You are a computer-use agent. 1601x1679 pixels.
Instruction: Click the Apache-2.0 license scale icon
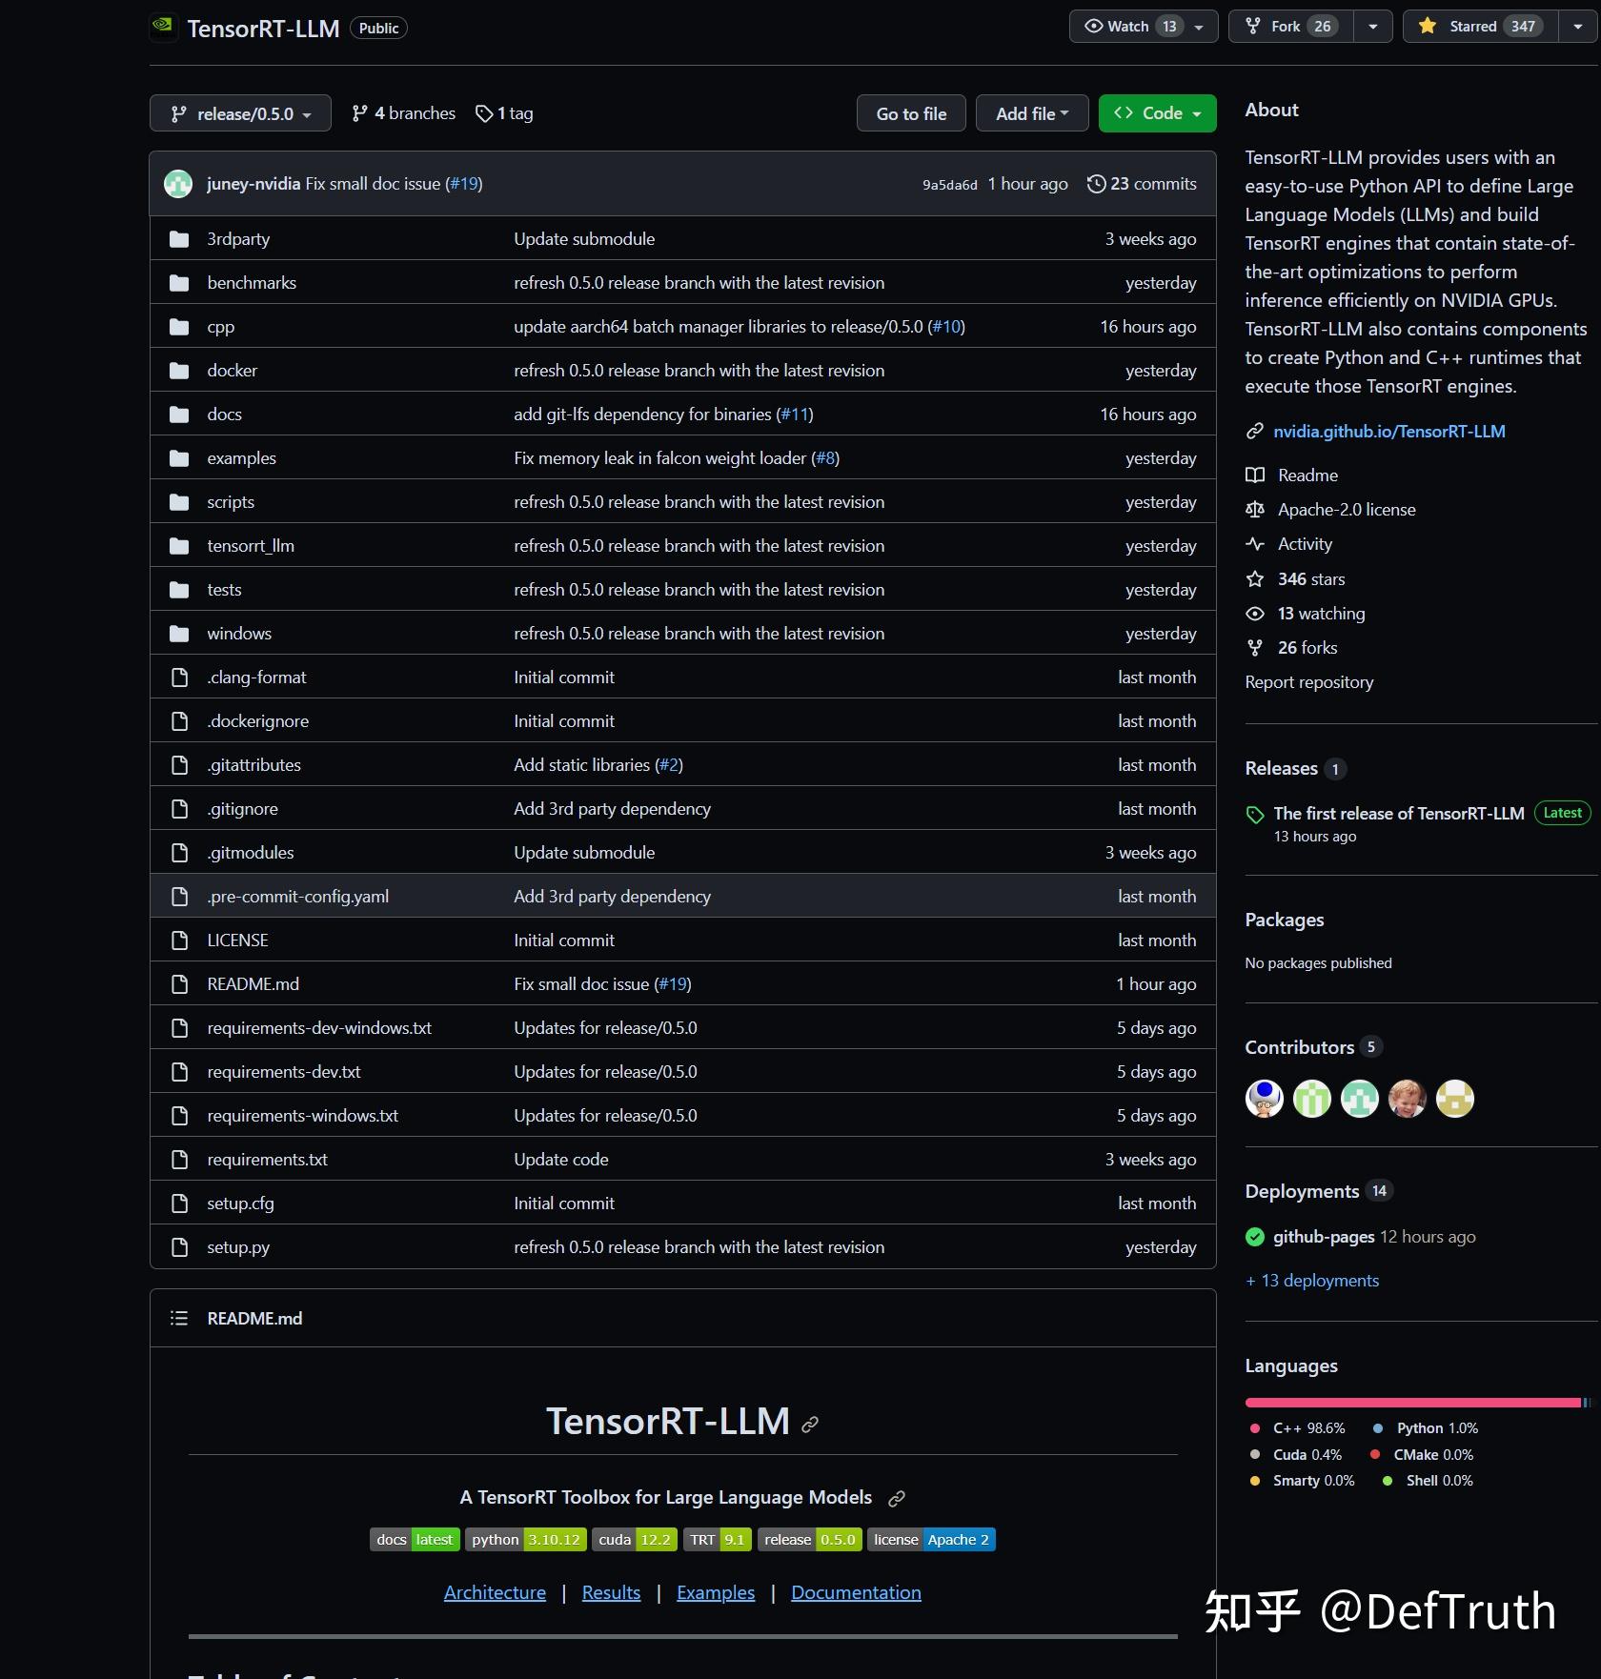point(1255,510)
